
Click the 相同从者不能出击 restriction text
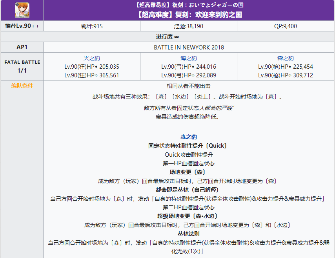point(189,86)
